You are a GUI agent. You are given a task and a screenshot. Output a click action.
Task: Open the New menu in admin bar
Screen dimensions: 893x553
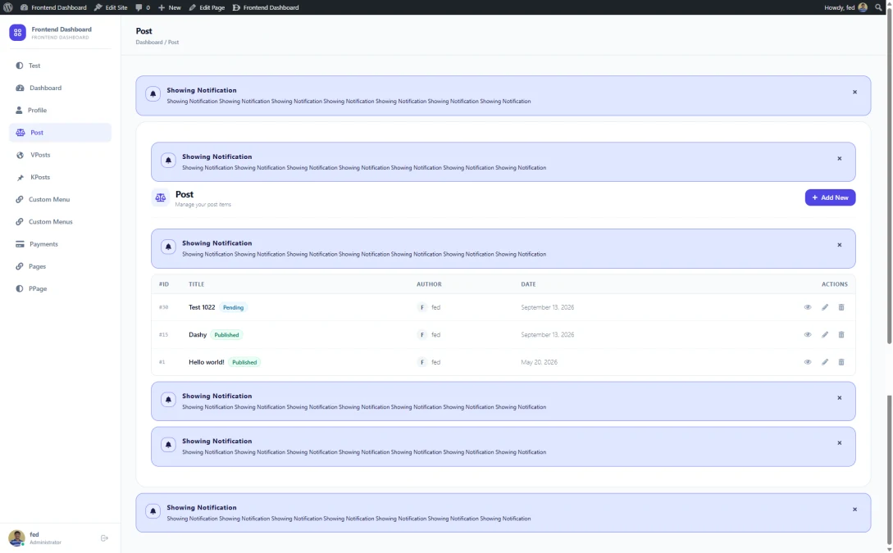click(169, 7)
